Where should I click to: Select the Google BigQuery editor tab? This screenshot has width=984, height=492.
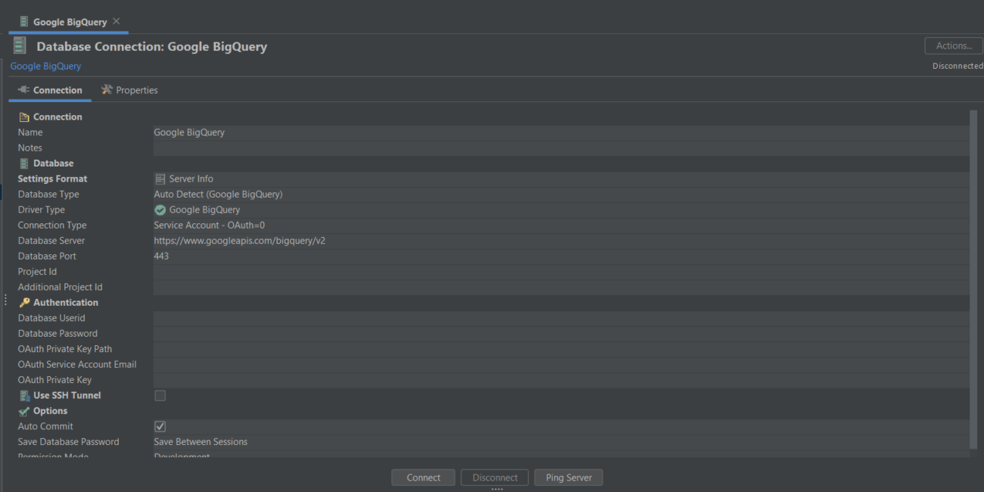[x=68, y=21]
